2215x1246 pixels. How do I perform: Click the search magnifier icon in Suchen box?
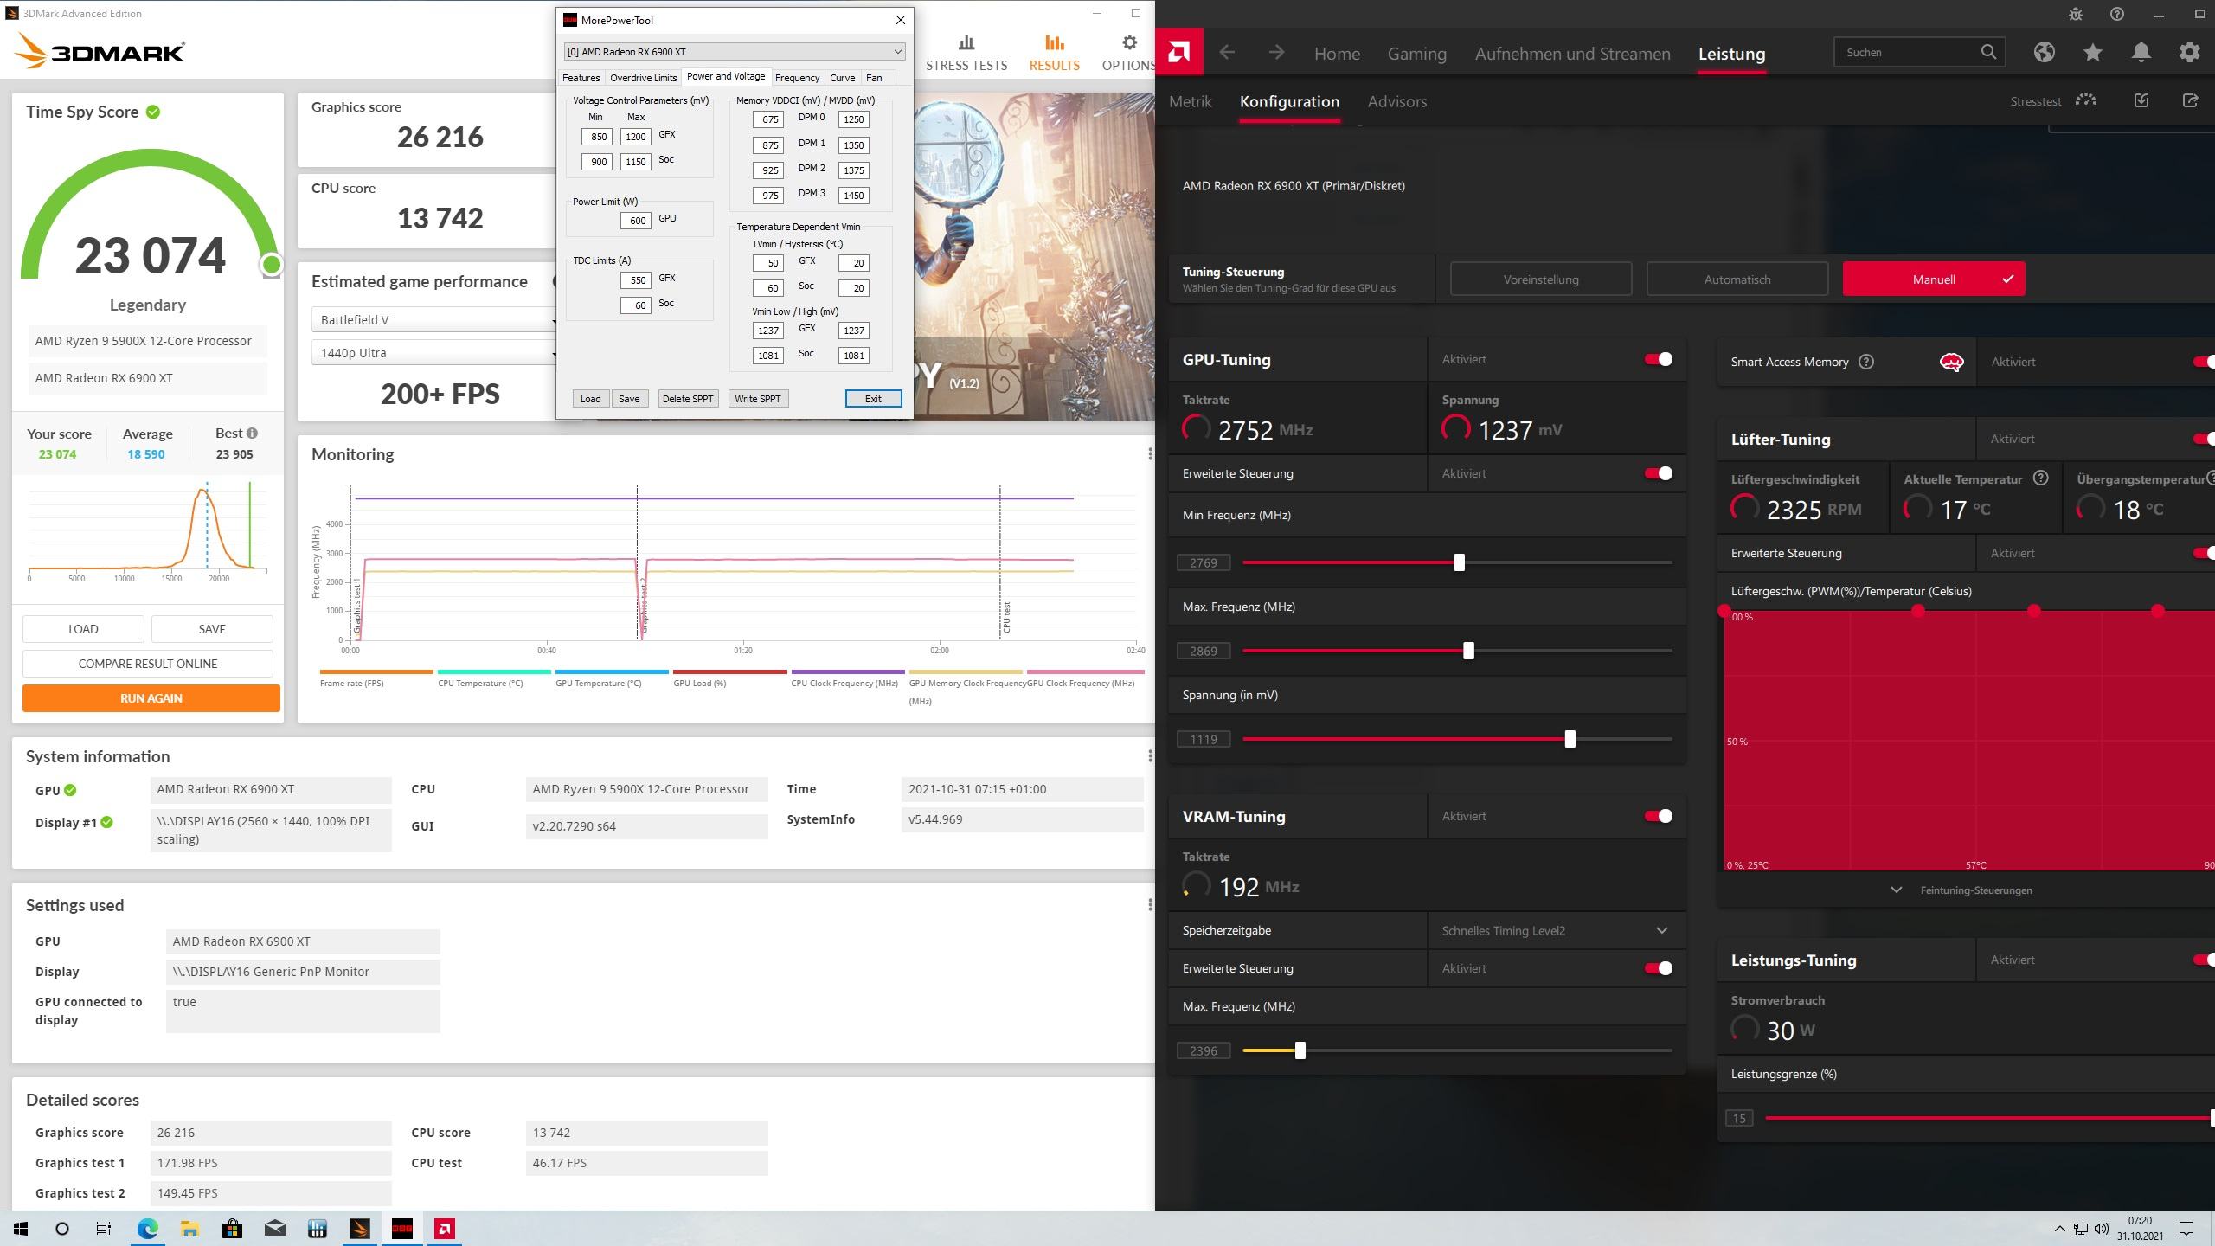pos(1988,52)
